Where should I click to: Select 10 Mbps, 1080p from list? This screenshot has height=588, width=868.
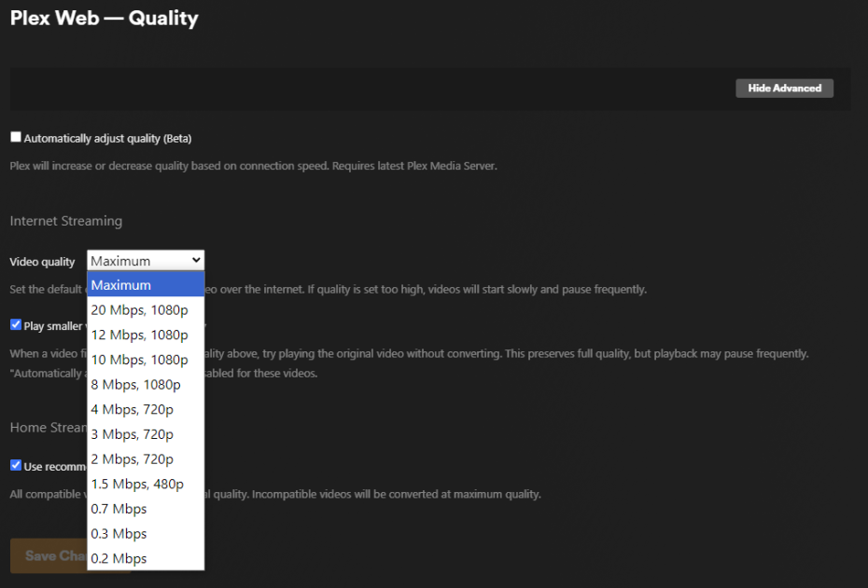point(145,360)
